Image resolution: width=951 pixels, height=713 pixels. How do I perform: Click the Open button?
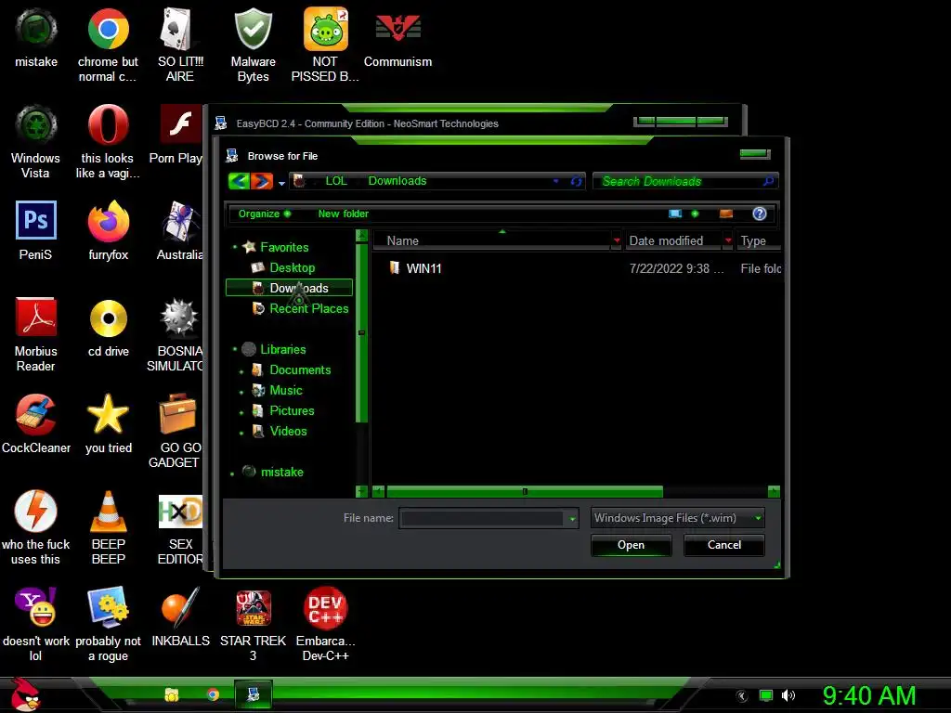tap(631, 544)
